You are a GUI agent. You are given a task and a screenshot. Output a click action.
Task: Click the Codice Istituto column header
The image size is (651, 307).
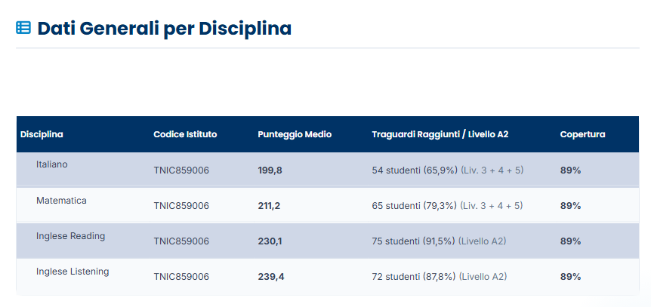point(185,134)
